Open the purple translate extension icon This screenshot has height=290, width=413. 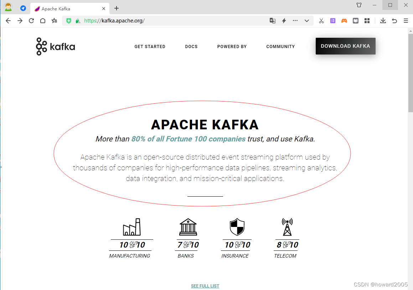click(333, 21)
